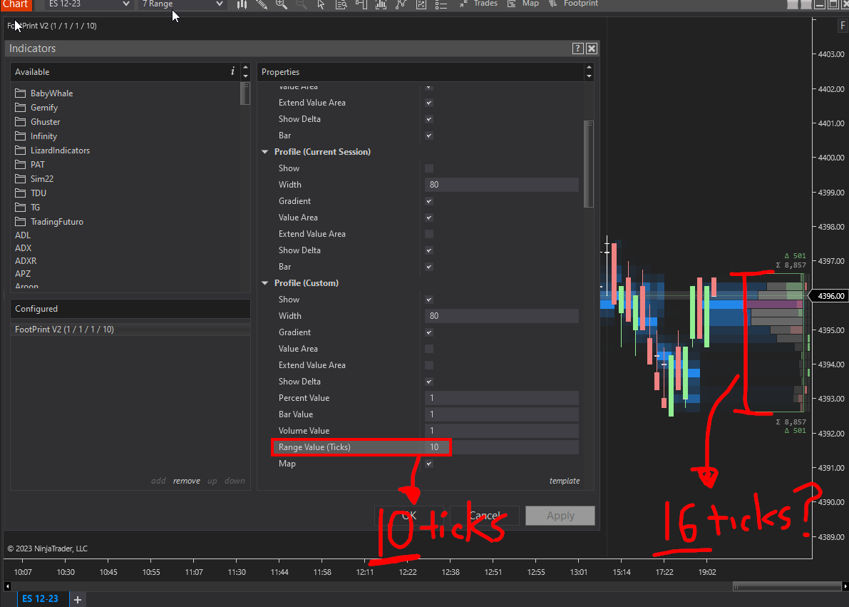Open the Drawing Tools pencil icon
The height and width of the screenshot is (607, 849).
tap(262, 4)
